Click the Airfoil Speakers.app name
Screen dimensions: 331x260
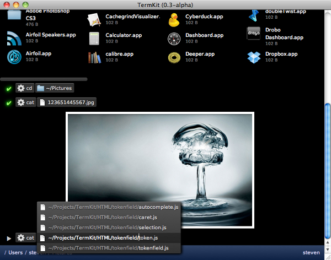click(51, 35)
